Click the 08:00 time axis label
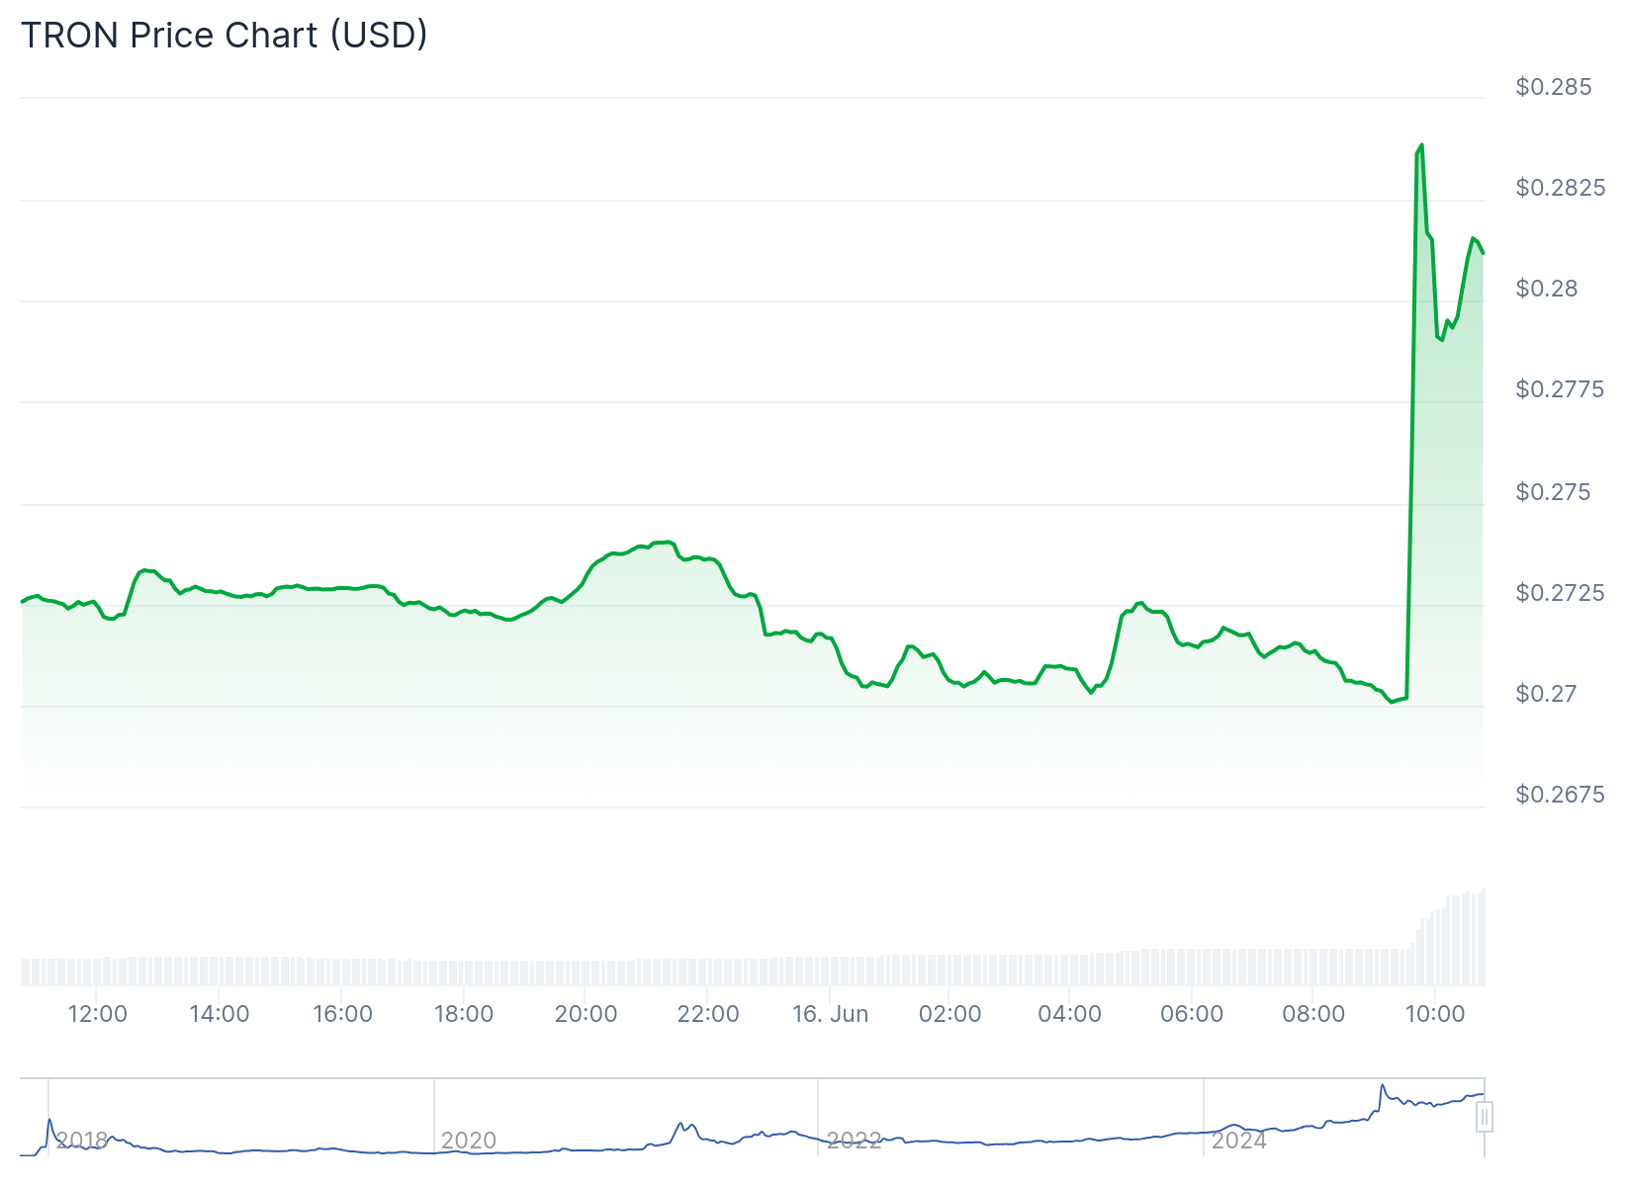The image size is (1626, 1186). click(1313, 1014)
